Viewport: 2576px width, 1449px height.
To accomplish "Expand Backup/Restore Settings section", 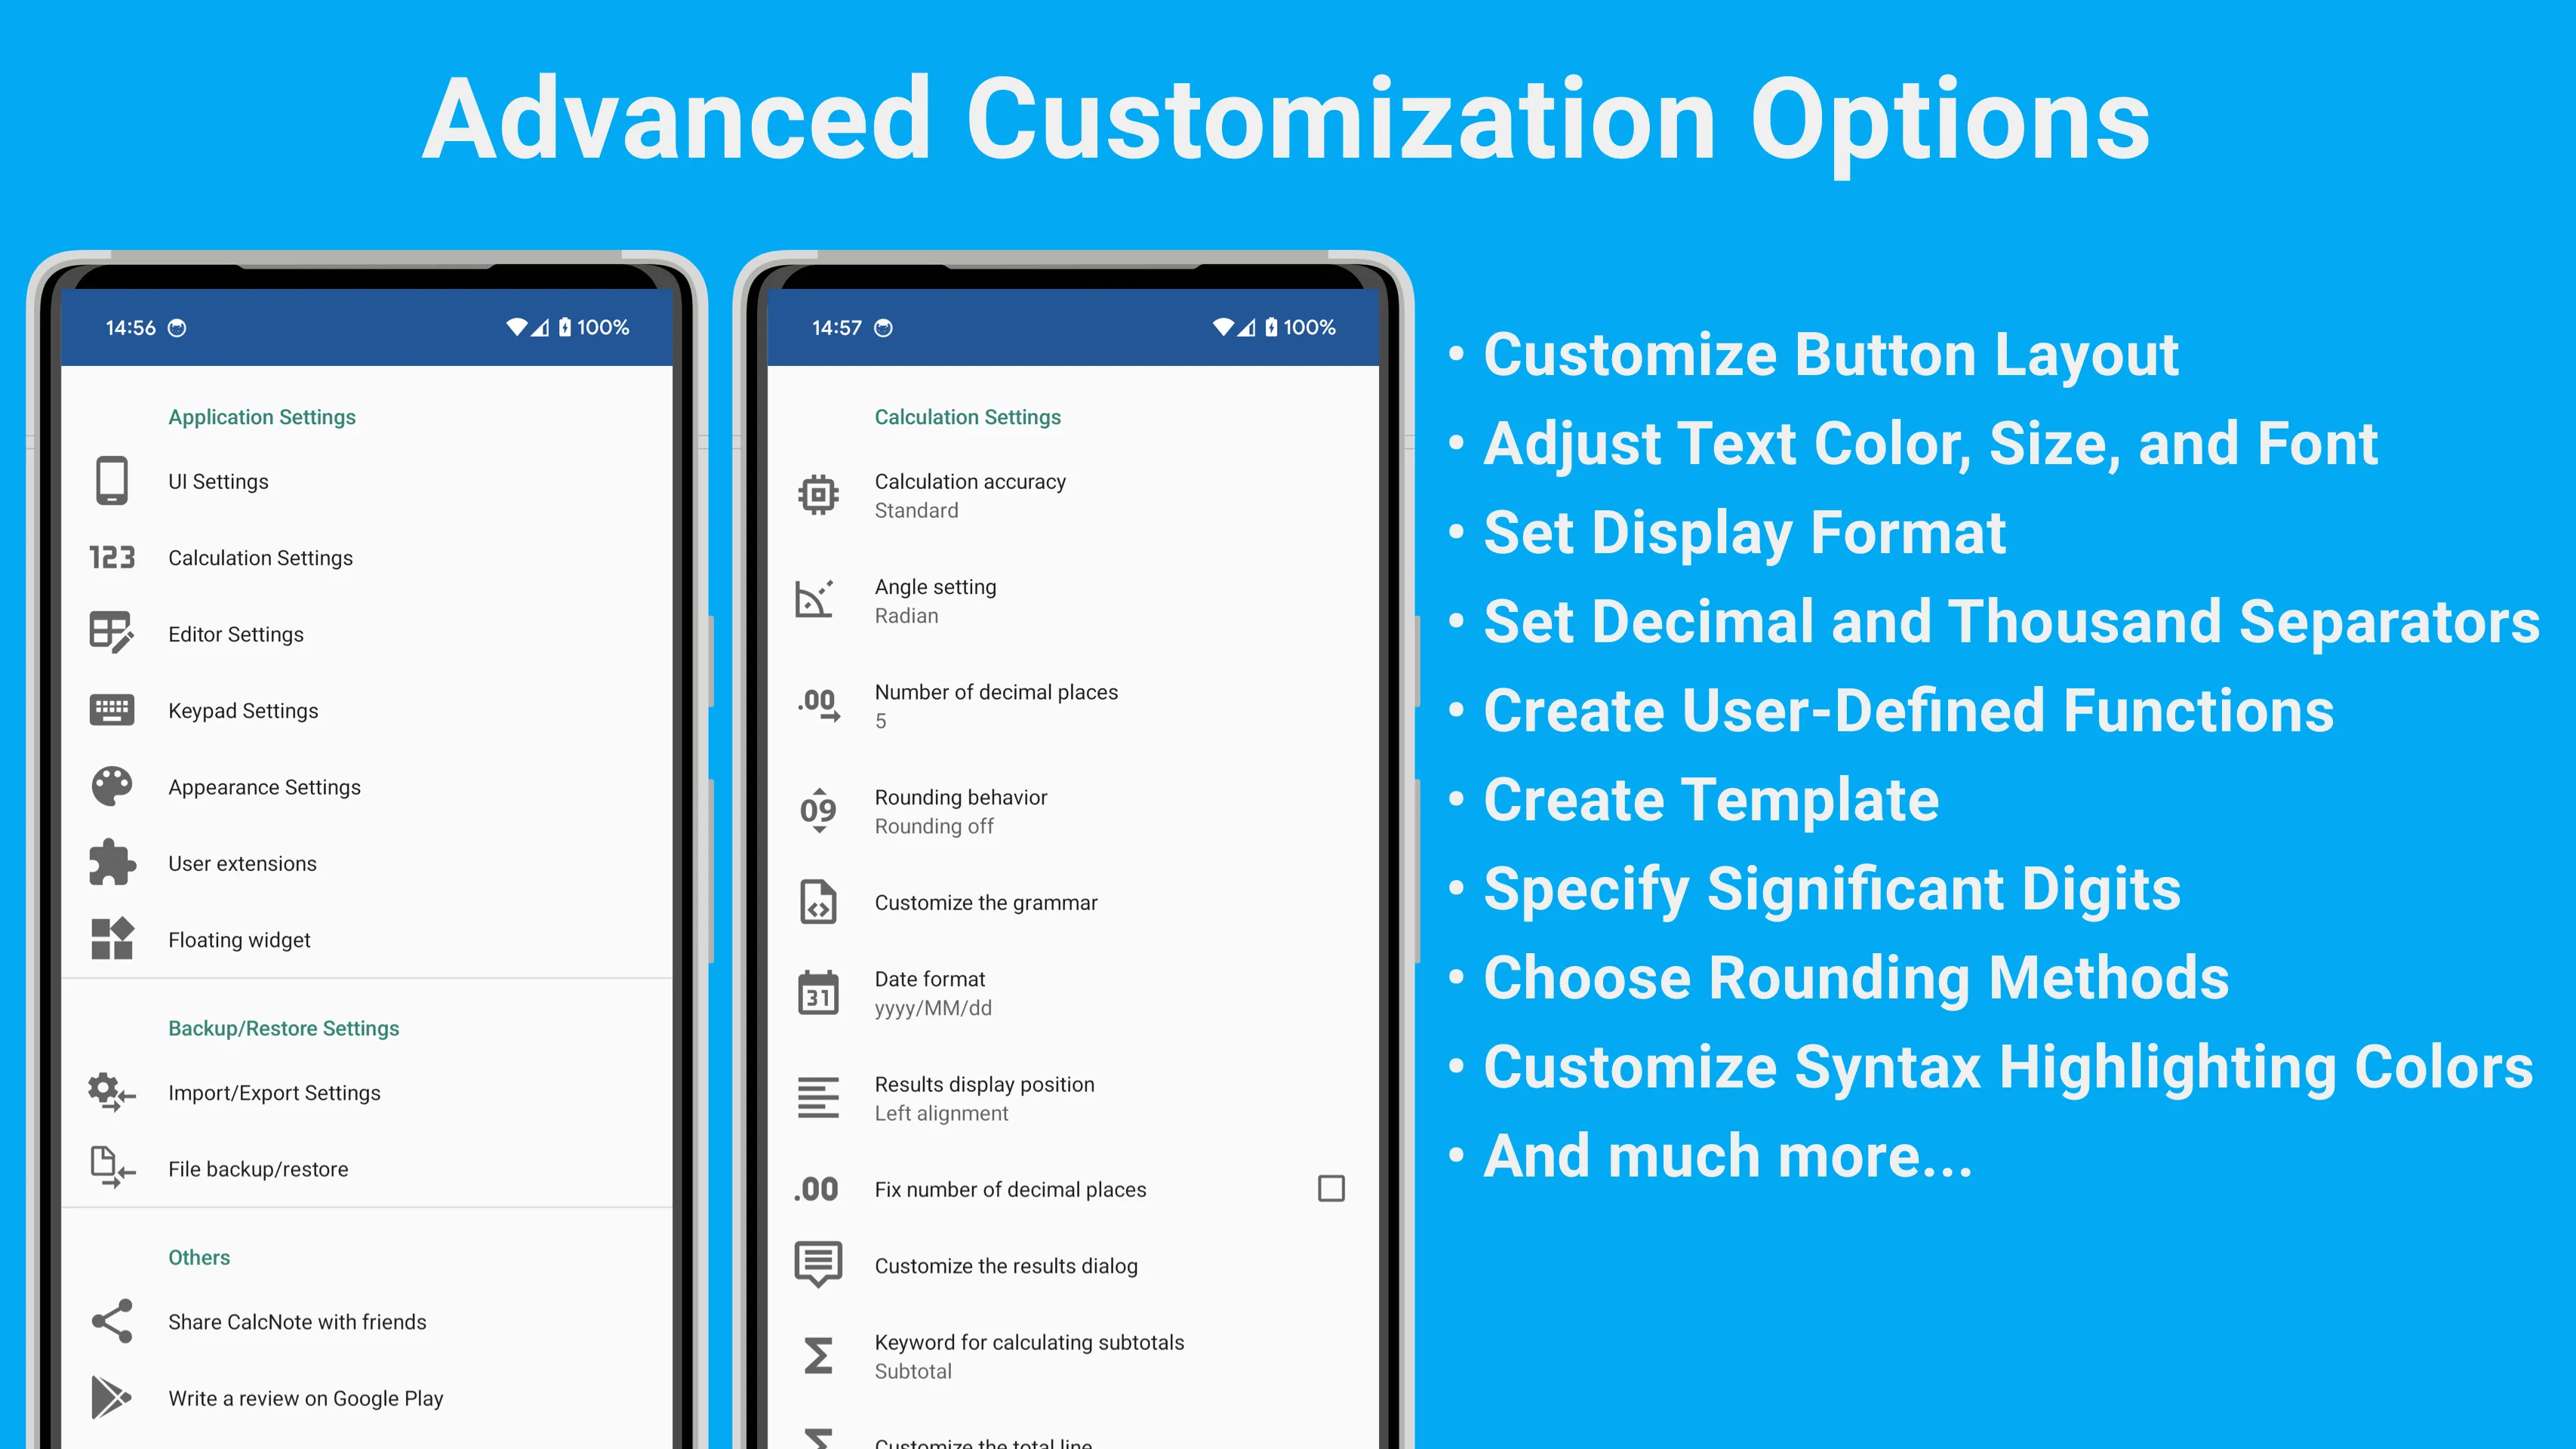I will coord(282,1026).
